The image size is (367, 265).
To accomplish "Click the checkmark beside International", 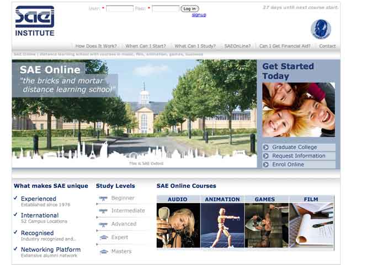I will pyautogui.click(x=15, y=214).
